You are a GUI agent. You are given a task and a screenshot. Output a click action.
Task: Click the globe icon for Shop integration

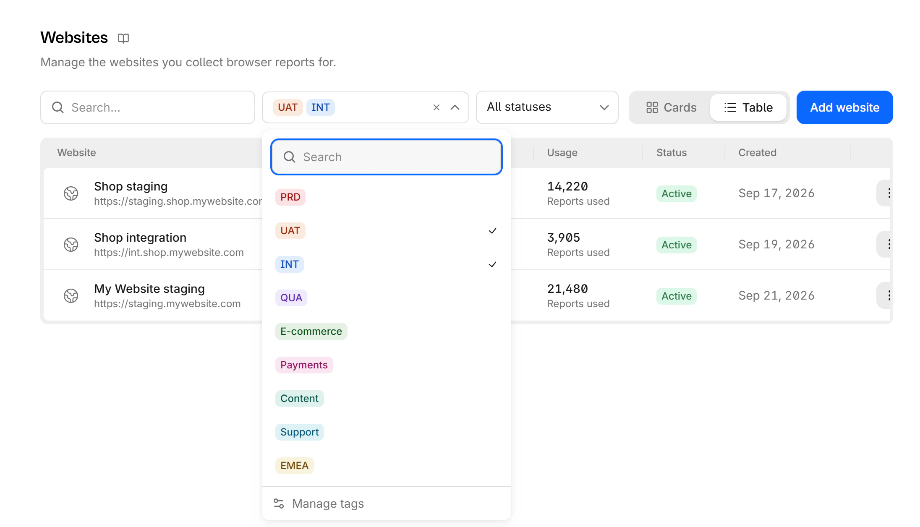click(x=71, y=245)
